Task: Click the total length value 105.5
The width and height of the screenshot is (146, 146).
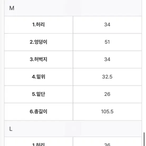Action: pos(107,111)
